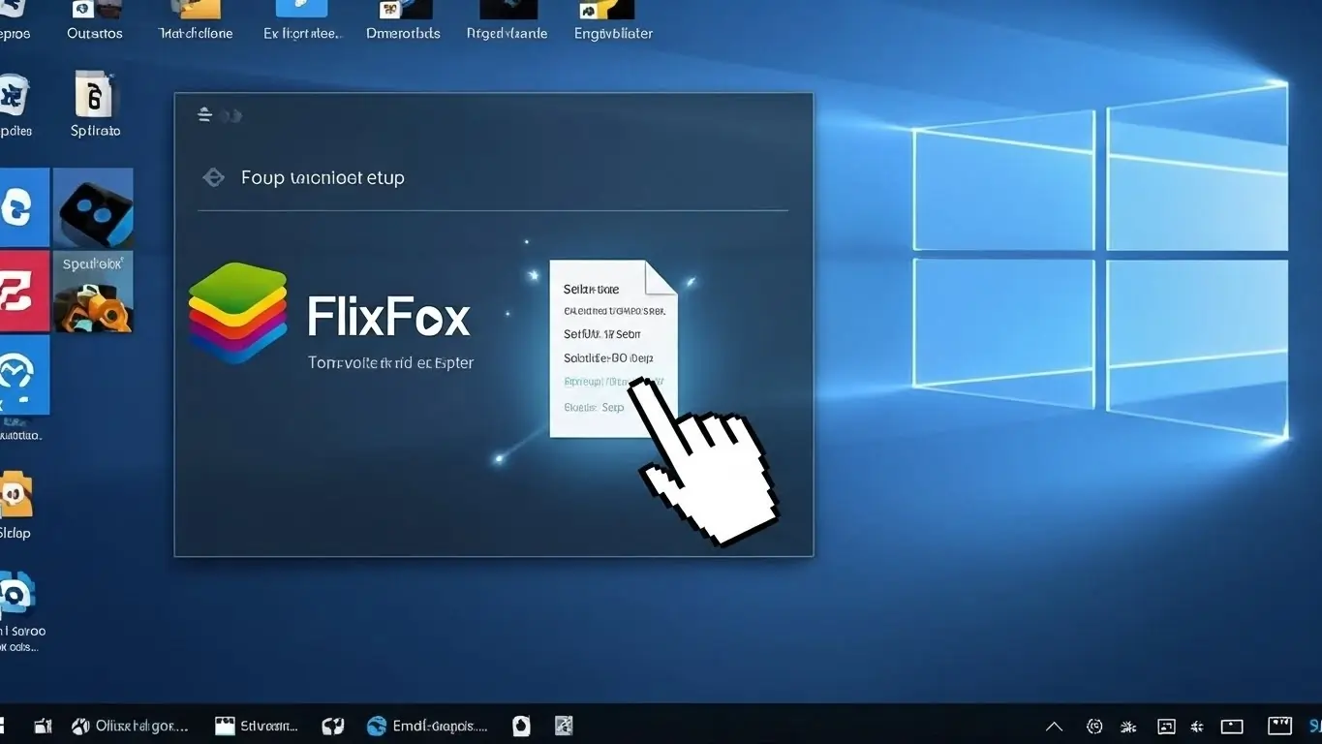Open the blue clock tile

tap(23, 376)
